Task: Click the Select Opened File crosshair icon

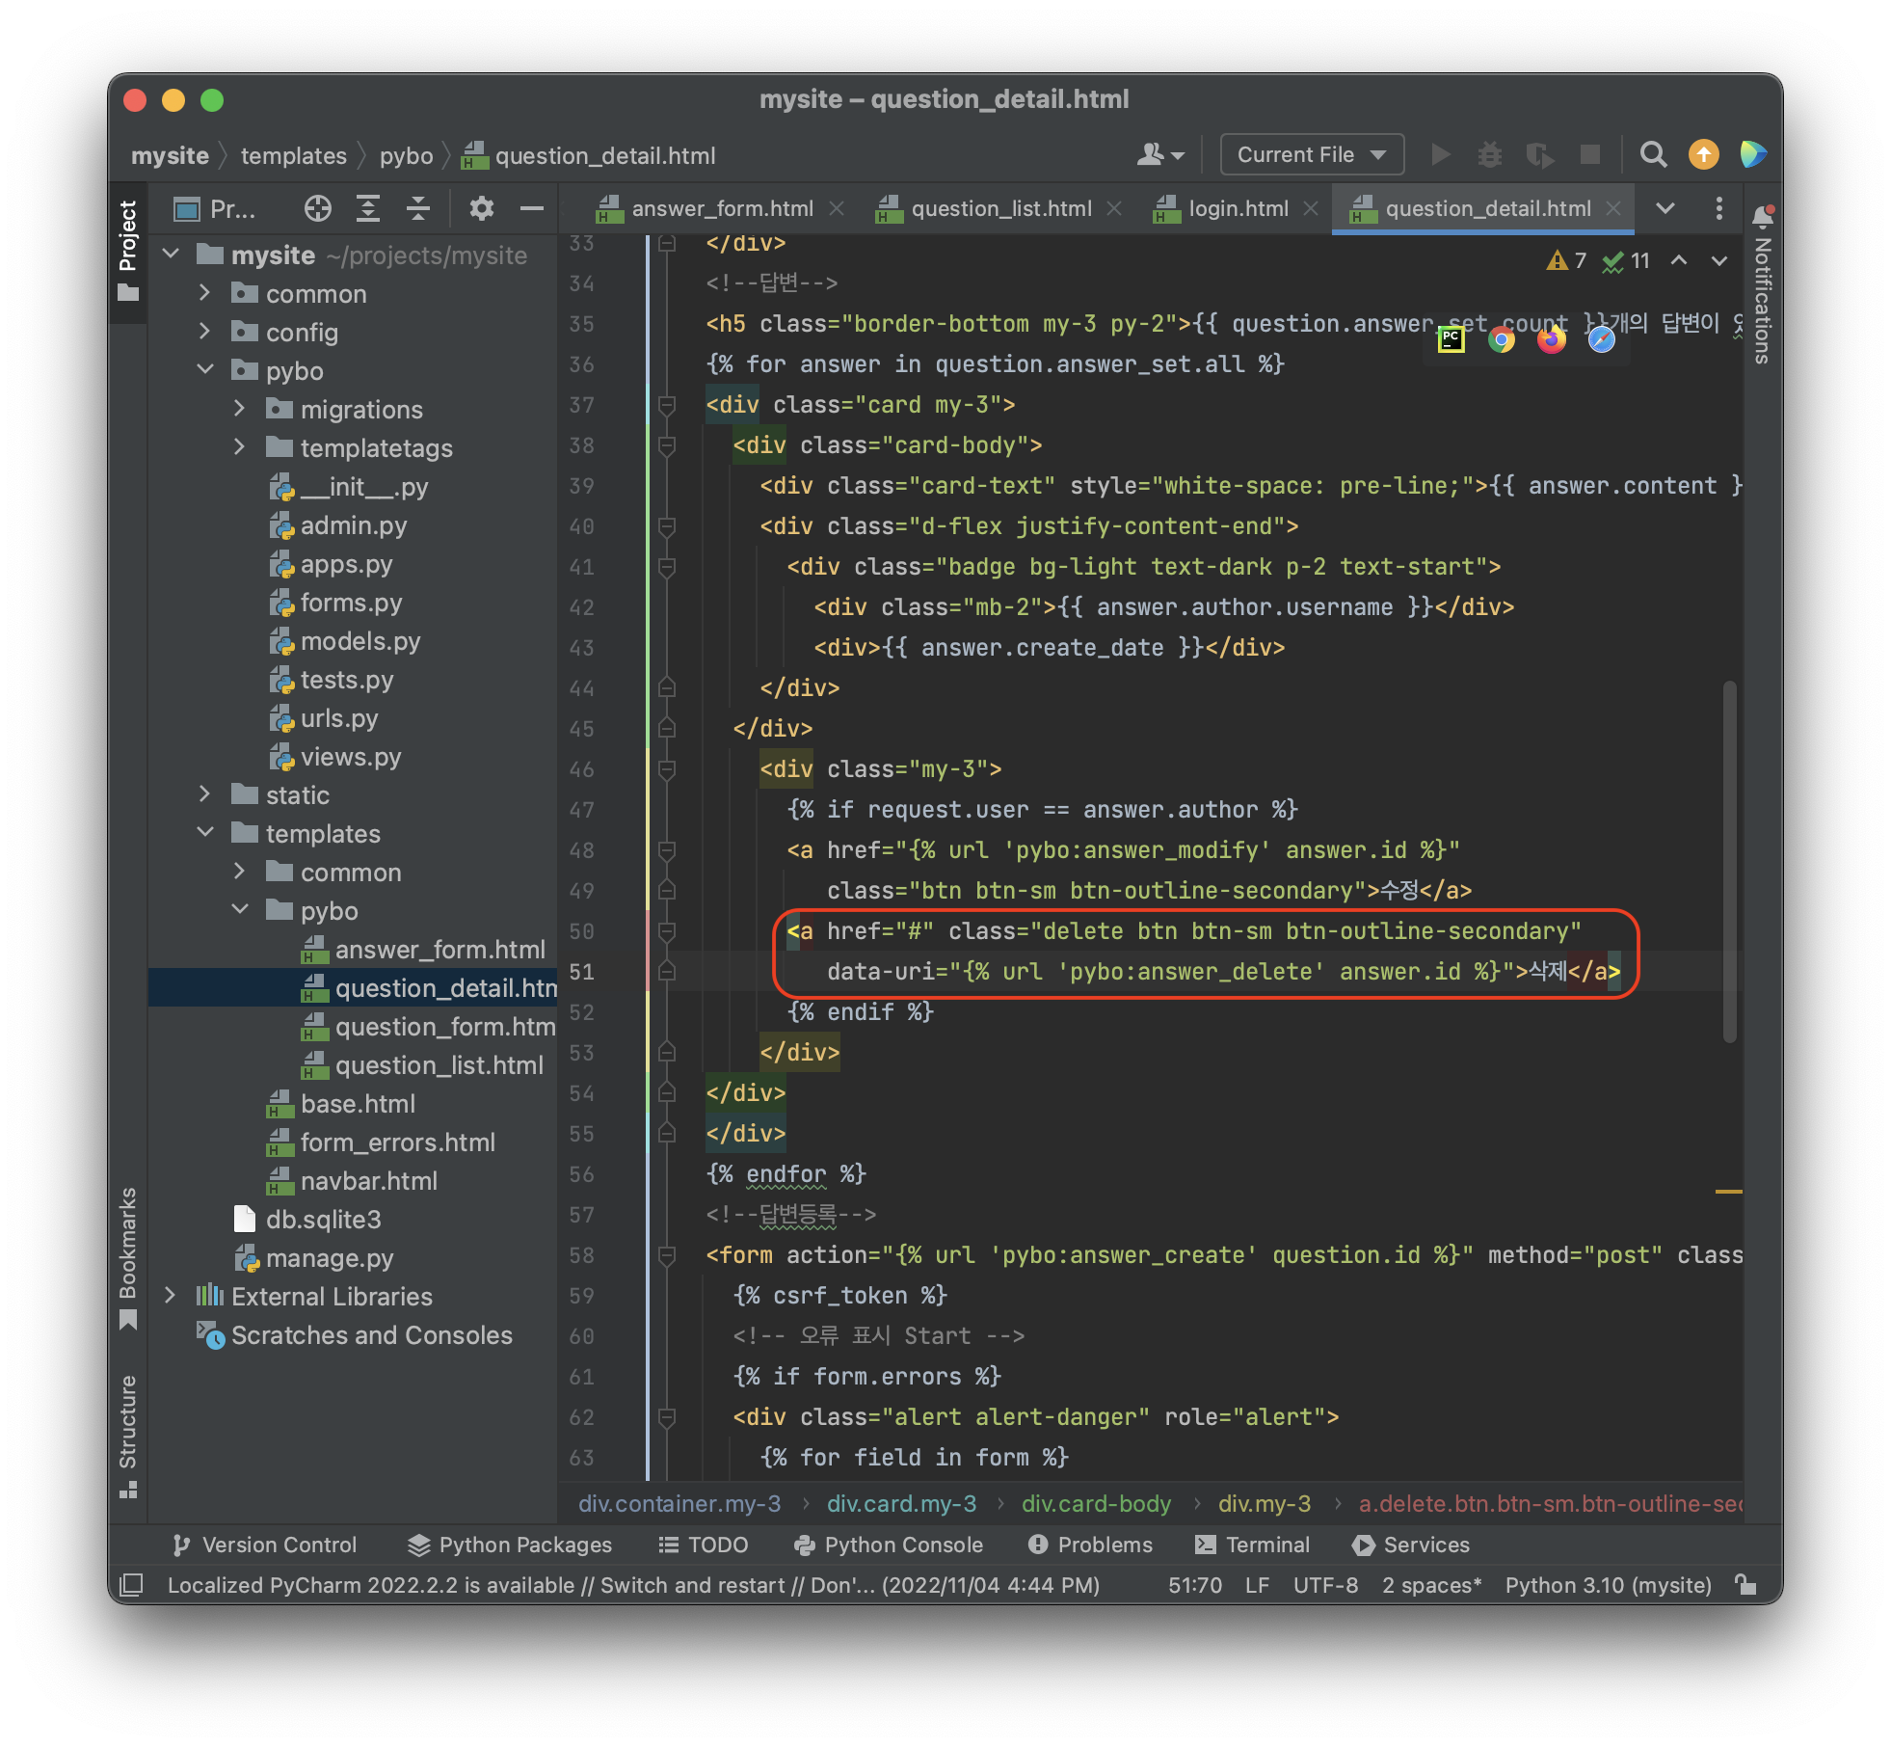Action: click(x=317, y=208)
